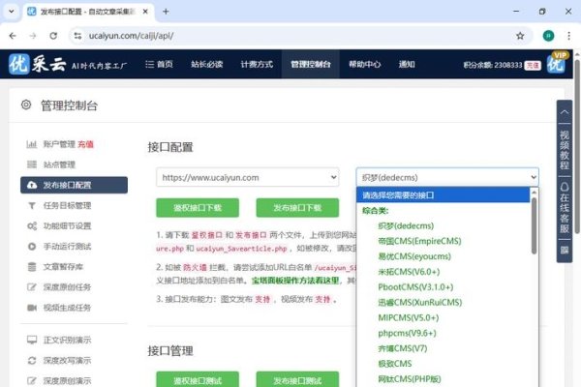Click the browser address bar URL
Screen dimensions: 581x387
click(x=131, y=36)
